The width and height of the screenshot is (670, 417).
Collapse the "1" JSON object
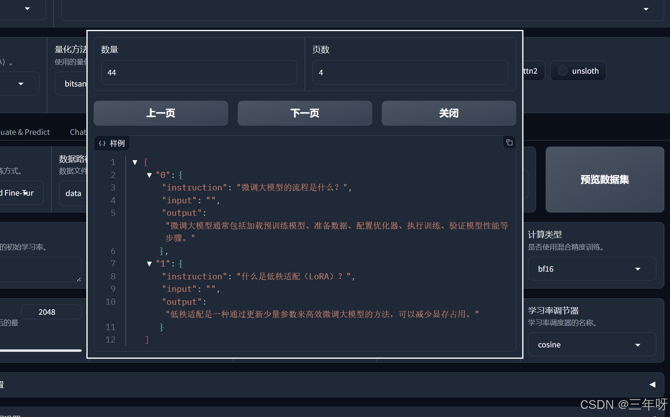pos(149,264)
